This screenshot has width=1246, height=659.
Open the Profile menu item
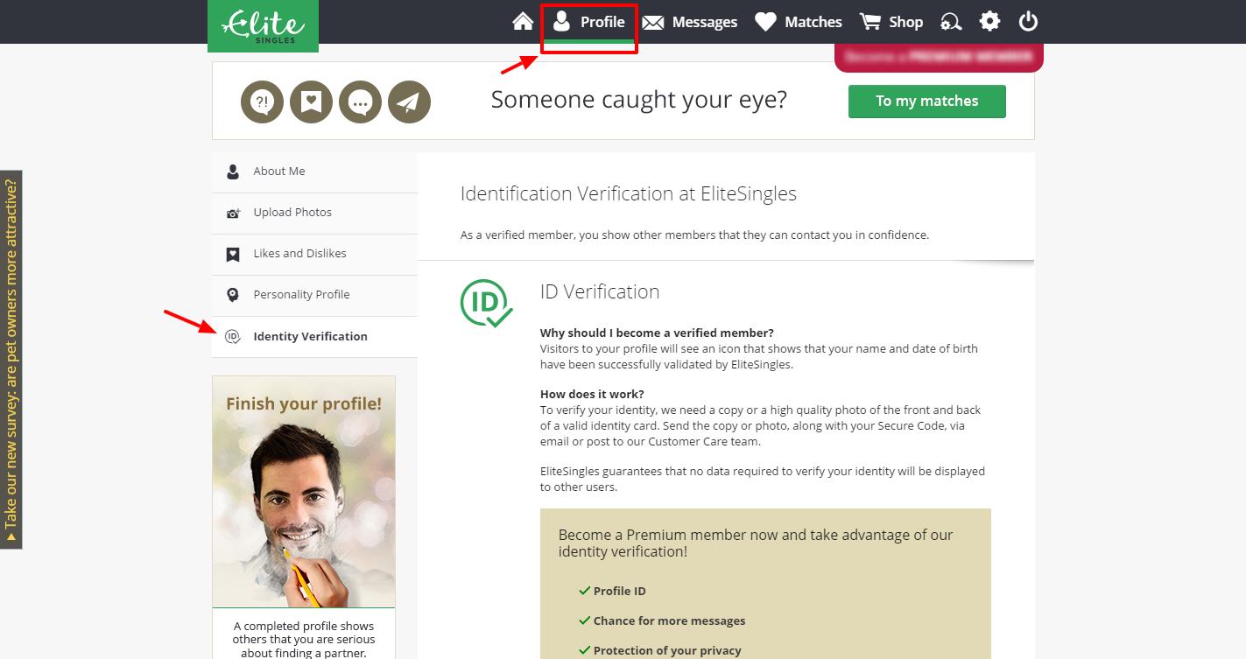click(588, 22)
